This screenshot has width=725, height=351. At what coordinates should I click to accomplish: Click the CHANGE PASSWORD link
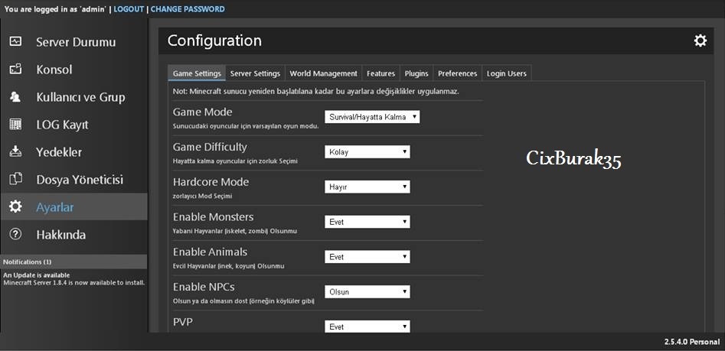(188, 8)
